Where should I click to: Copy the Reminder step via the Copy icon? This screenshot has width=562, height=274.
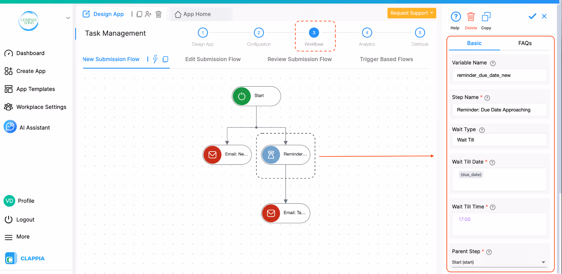point(486,16)
